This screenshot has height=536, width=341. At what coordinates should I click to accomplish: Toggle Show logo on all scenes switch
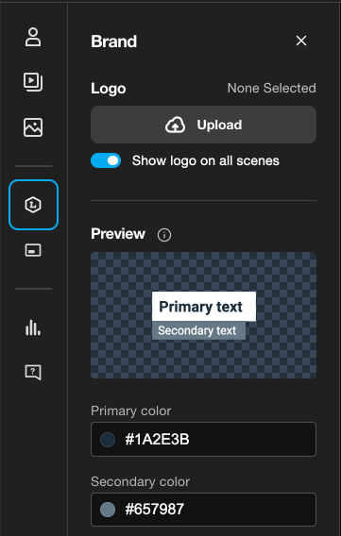click(106, 160)
